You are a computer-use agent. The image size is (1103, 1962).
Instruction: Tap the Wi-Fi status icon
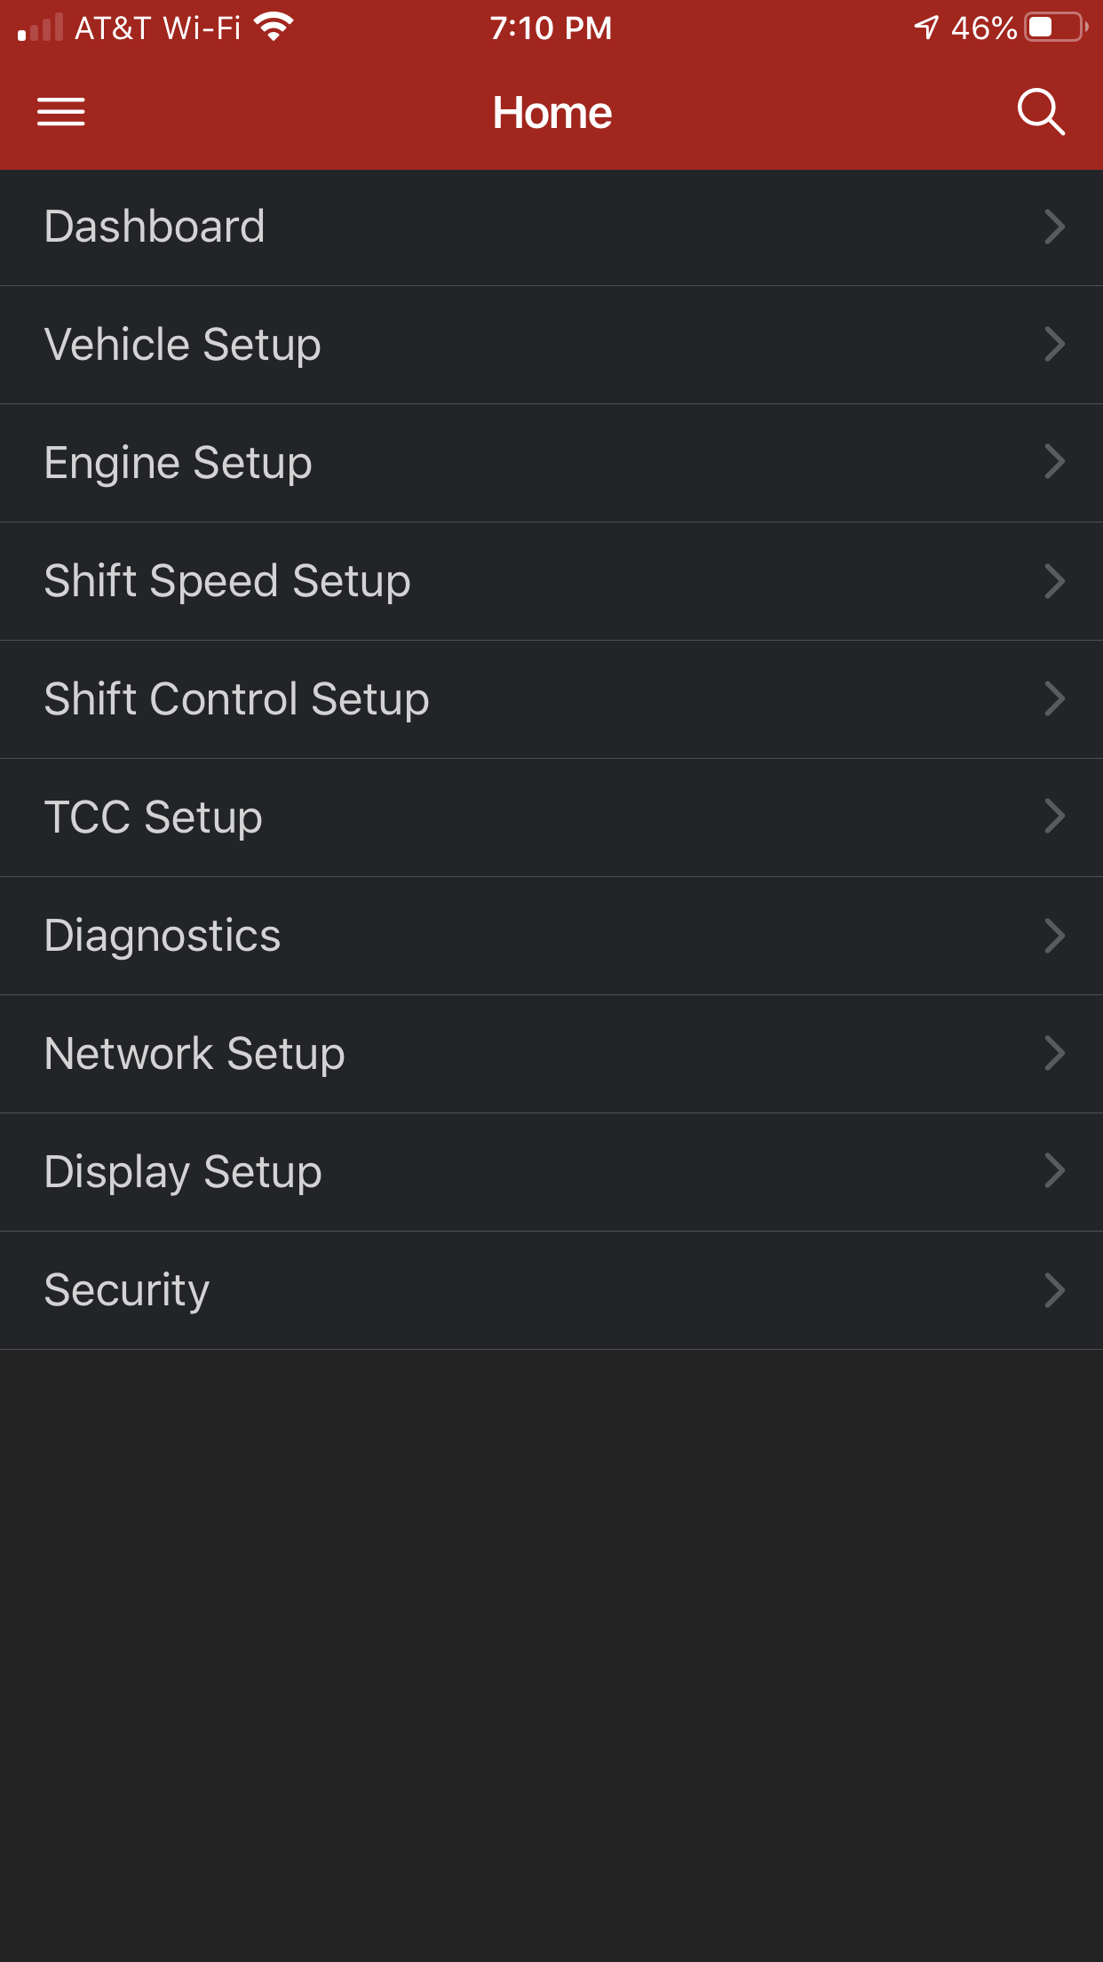(274, 28)
